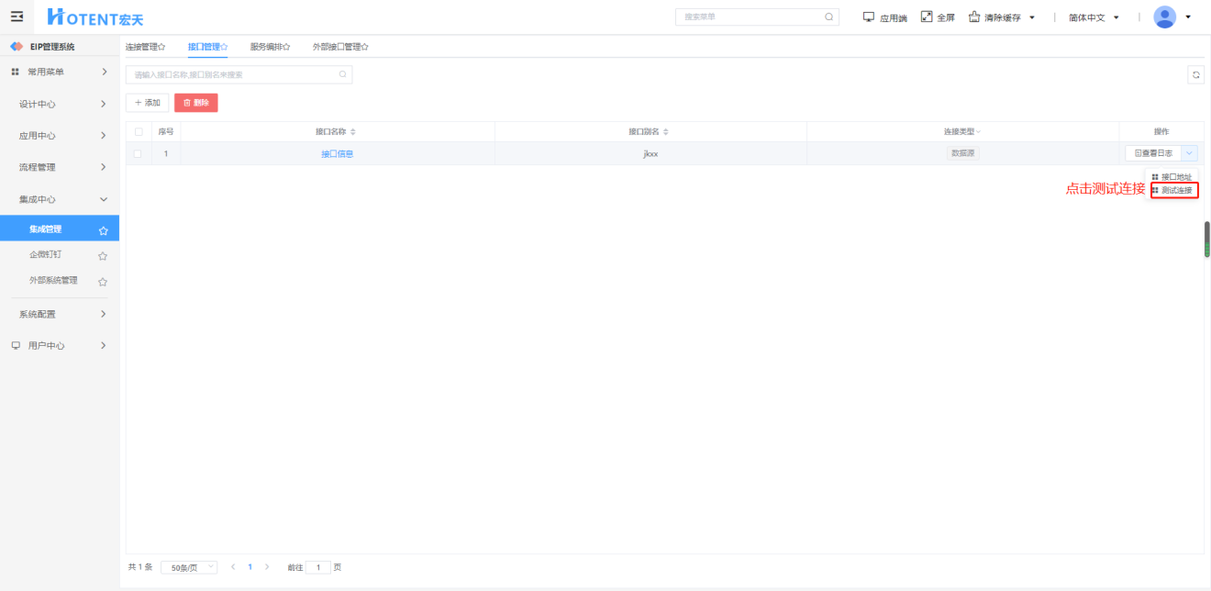Expand 常用菜单 with its chevron
Viewport: 1211px width, 591px height.
pos(104,72)
